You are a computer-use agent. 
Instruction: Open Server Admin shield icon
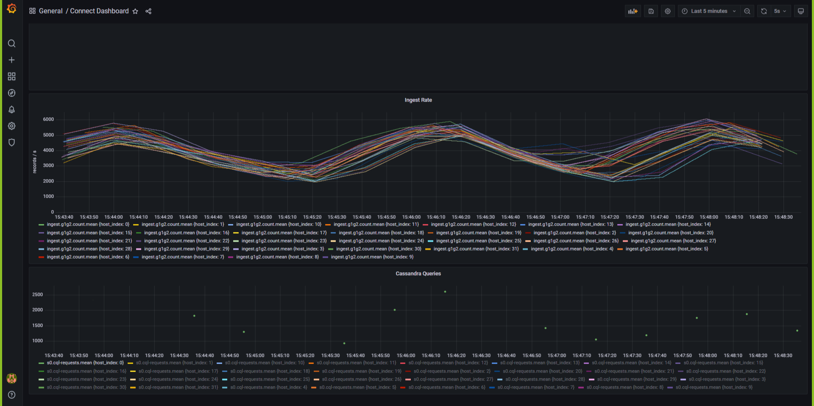coord(11,142)
